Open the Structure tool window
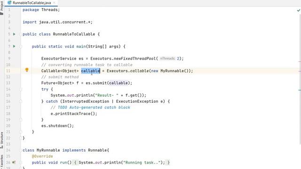301x169 pixels. pyautogui.click(x=2, y=140)
